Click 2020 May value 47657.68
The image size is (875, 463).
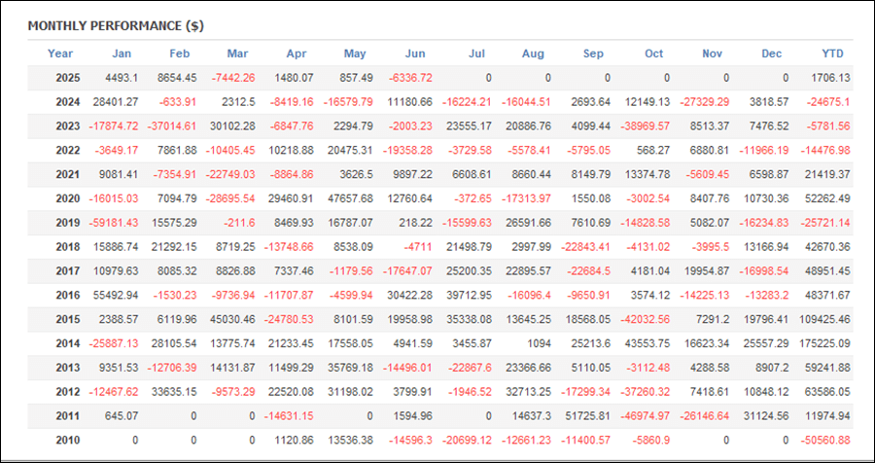click(350, 198)
